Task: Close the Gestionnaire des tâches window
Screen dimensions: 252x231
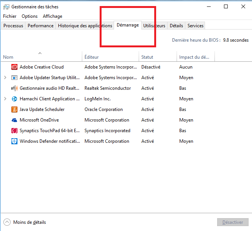Action: [243, 6]
